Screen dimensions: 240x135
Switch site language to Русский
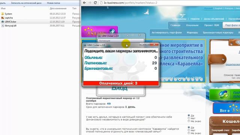208,8
